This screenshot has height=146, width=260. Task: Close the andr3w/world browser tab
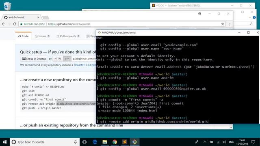38,17
